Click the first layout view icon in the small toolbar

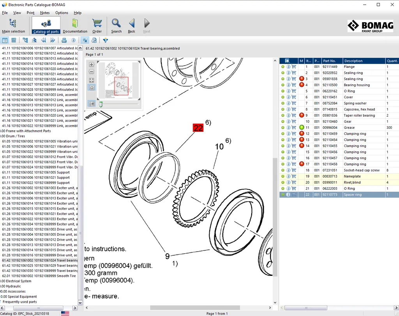pos(5,40)
